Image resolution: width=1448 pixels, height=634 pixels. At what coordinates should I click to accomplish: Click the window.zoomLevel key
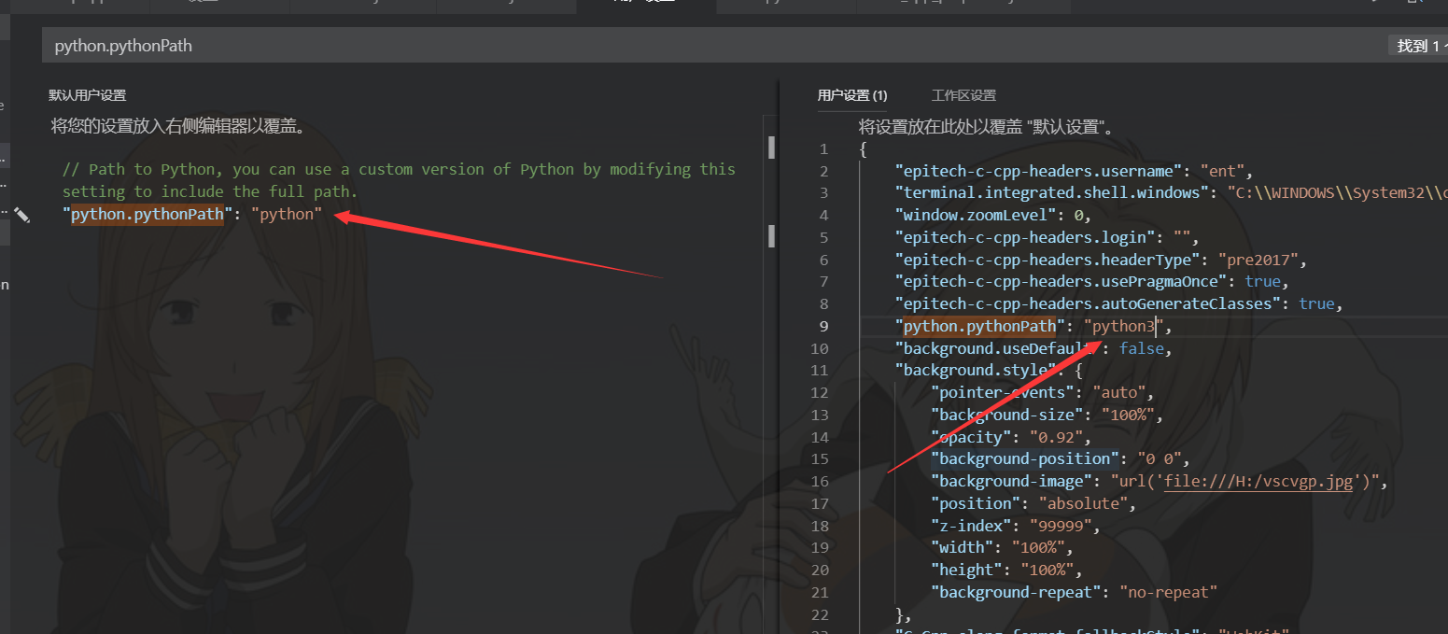tap(975, 215)
